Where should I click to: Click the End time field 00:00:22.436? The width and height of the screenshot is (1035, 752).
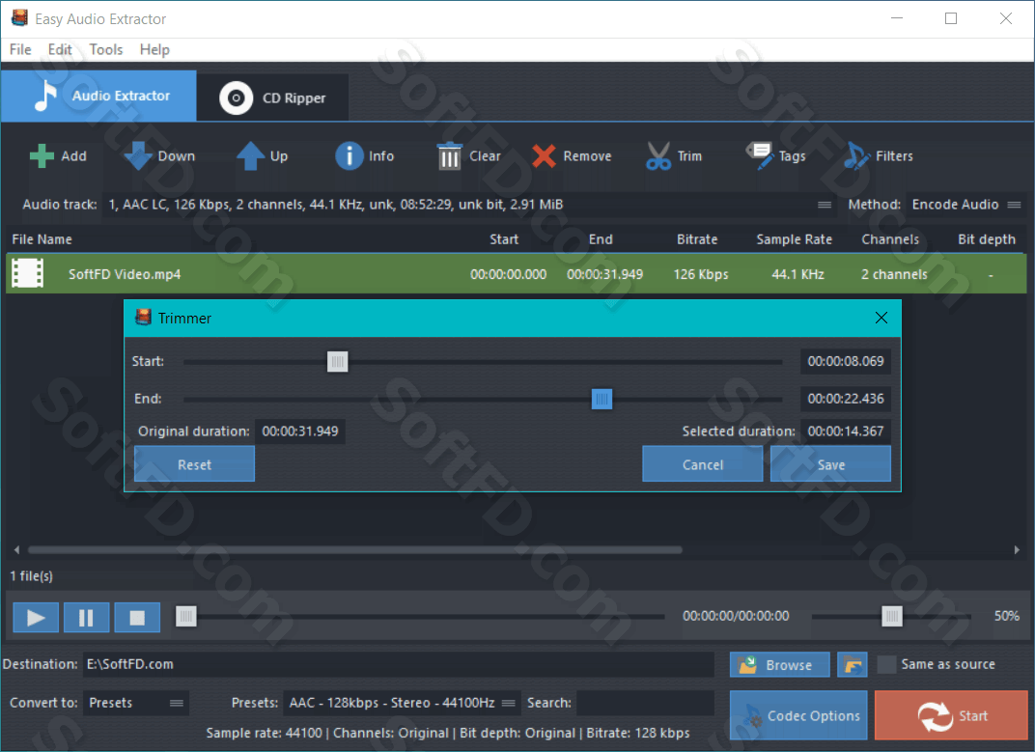point(846,399)
